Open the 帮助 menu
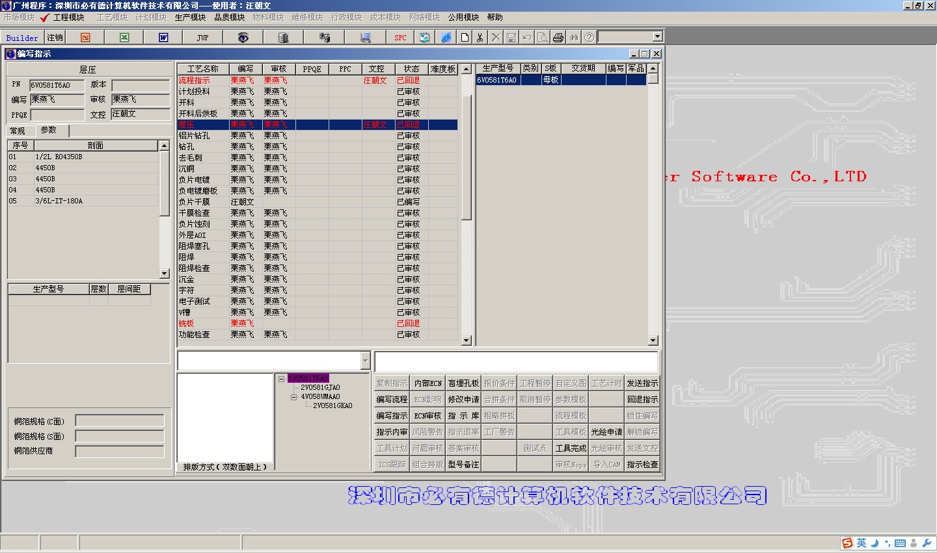 click(495, 18)
